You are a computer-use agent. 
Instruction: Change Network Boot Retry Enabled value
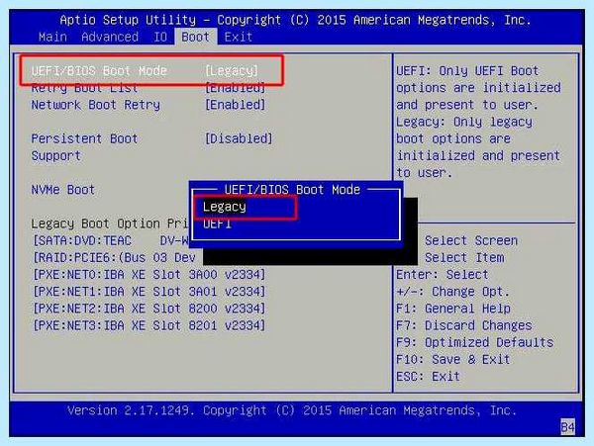[236, 105]
